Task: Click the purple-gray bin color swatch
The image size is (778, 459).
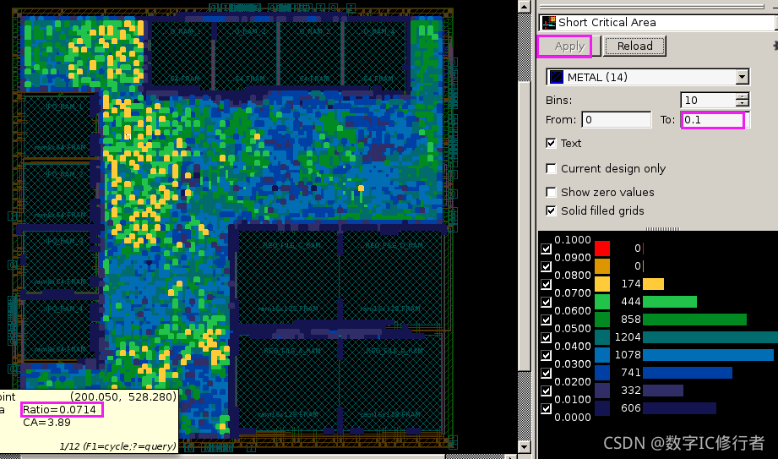Action: pos(601,391)
